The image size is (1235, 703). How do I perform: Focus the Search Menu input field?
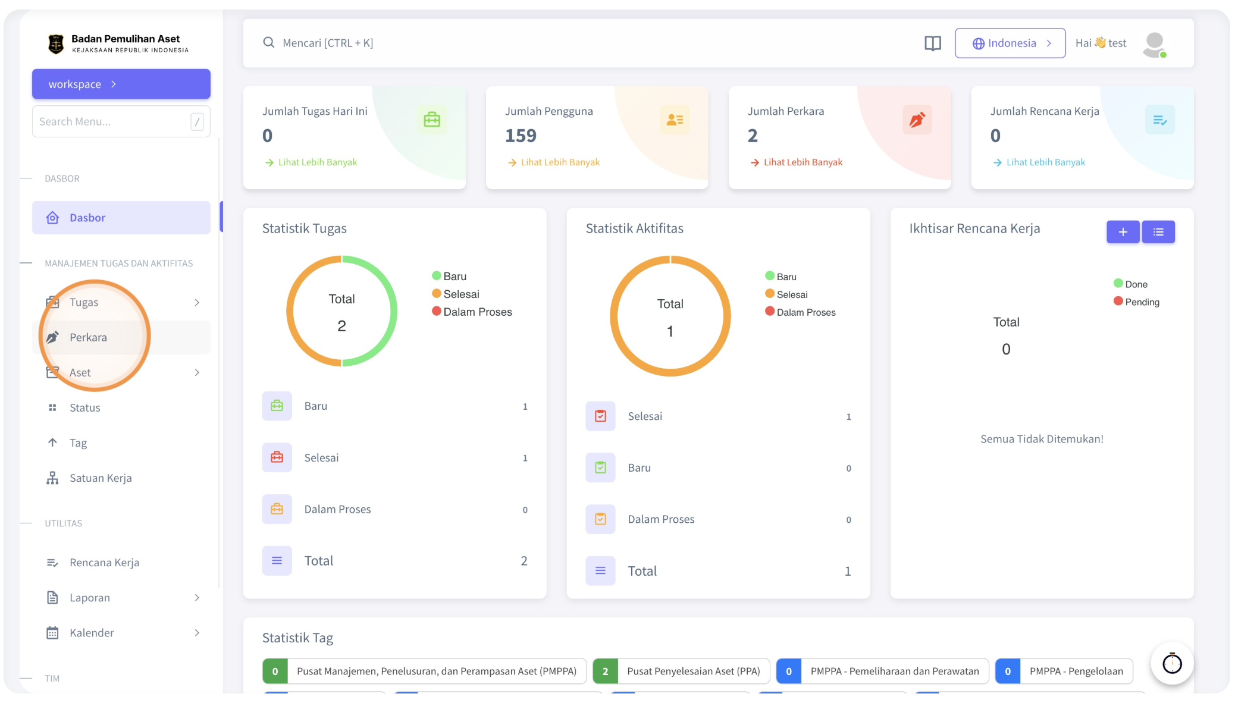[x=121, y=121]
